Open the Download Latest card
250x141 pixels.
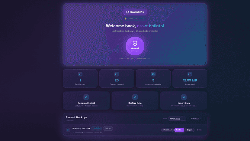pyautogui.click(x=86, y=100)
